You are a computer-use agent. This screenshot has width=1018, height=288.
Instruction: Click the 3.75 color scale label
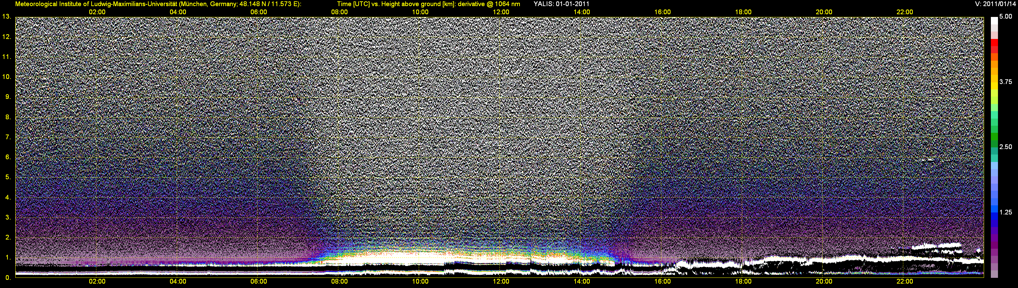click(x=1005, y=82)
